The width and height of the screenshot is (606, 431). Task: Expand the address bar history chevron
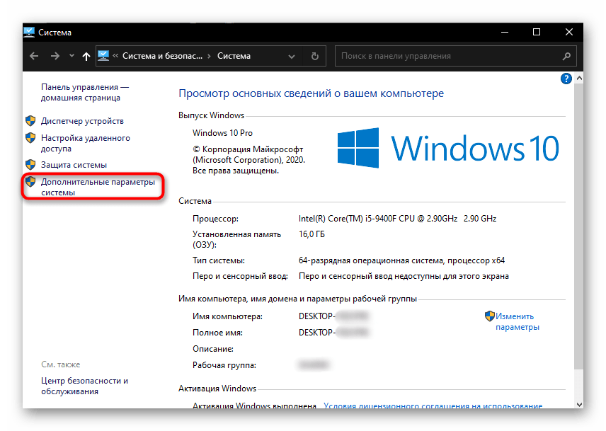pos(292,57)
